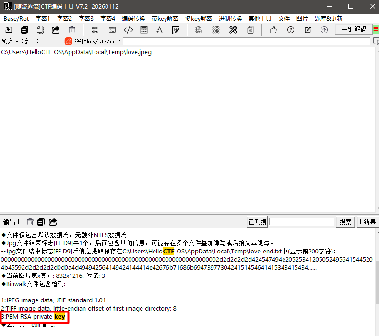Click the 搜索 button in the output bar

[x=345, y=222]
